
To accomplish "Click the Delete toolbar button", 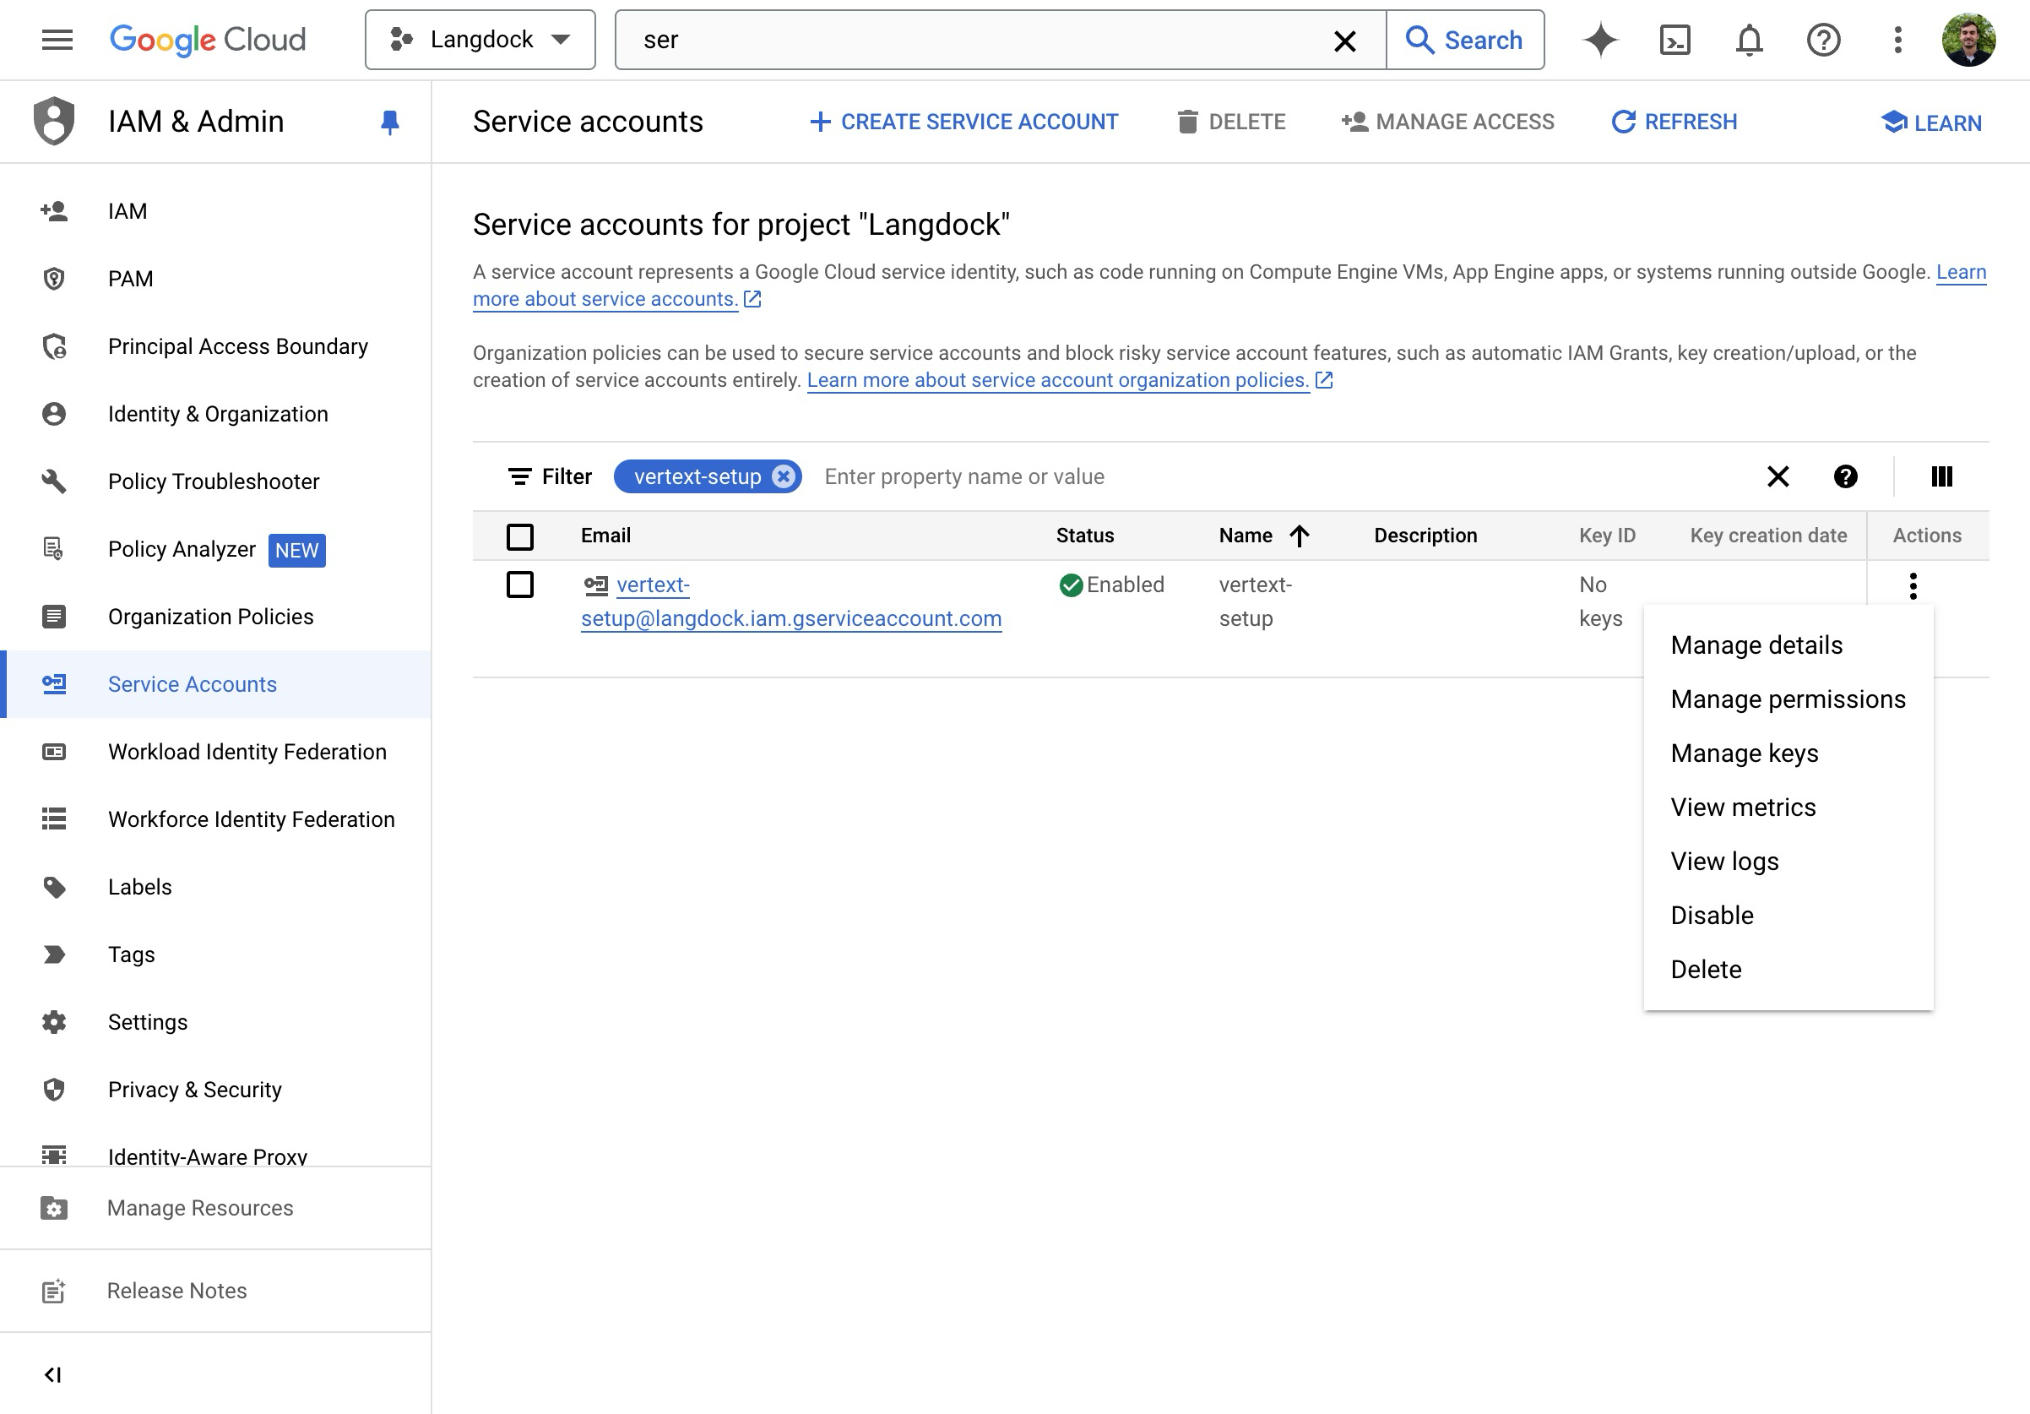I will point(1232,122).
